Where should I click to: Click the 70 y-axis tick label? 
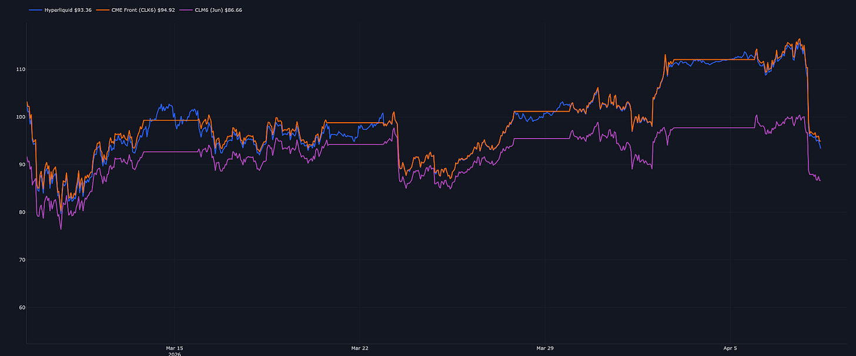22,260
